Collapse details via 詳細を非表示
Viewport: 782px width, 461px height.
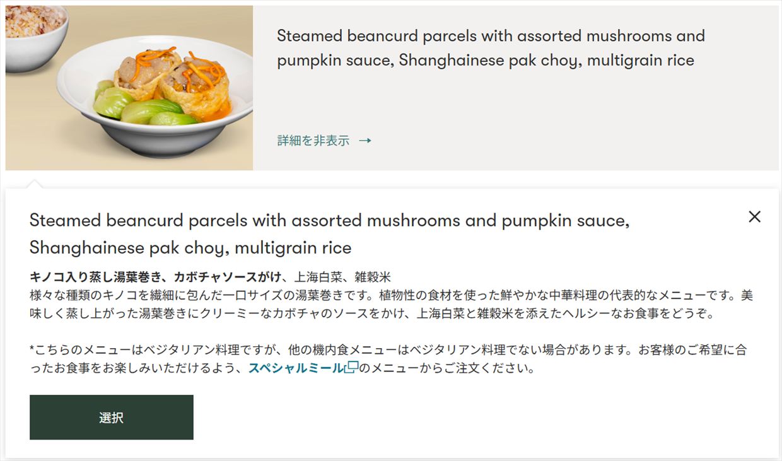click(313, 141)
